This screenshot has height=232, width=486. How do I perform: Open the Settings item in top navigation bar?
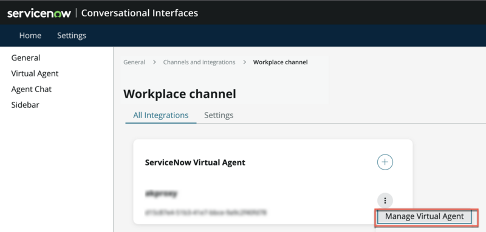tap(72, 36)
